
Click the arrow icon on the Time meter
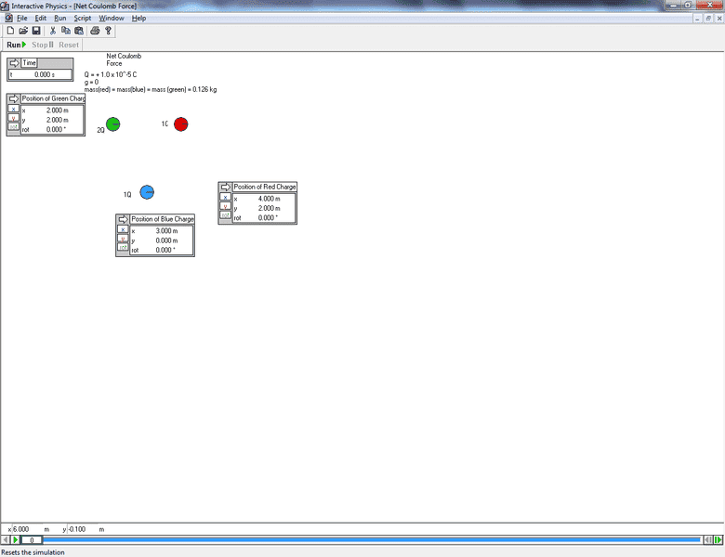click(14, 63)
